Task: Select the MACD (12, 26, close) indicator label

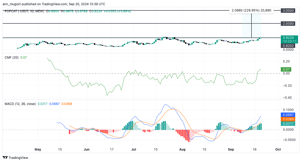Action: [x=20, y=103]
